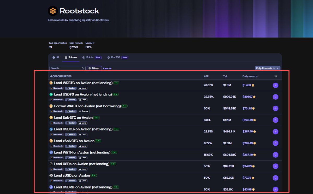Click arrow button on Lend WETH row
313x194 pixels.
tap(275, 155)
